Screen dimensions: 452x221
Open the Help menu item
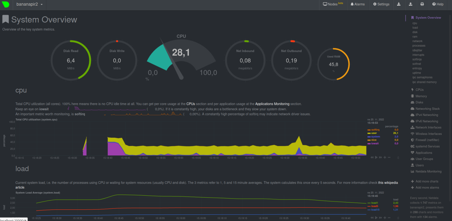(438, 4)
